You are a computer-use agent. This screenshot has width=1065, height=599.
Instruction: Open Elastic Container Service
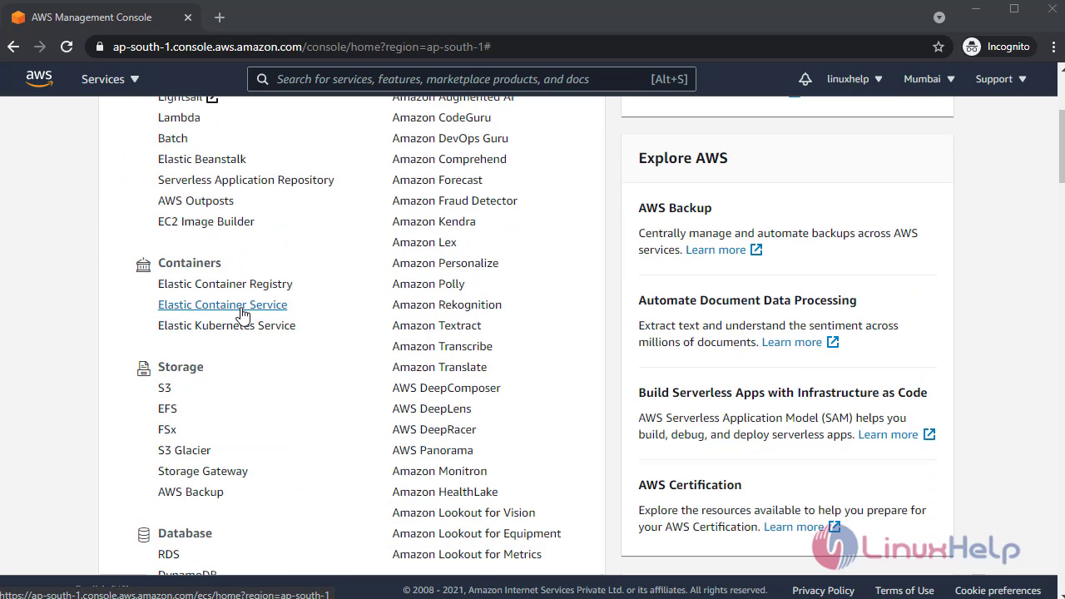[222, 304]
